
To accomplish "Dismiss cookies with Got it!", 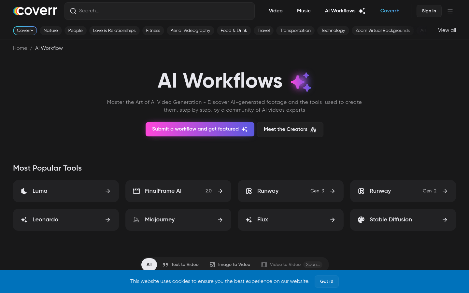I will click(x=327, y=282).
